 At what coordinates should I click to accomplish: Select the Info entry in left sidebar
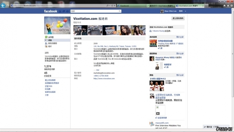(57, 40)
